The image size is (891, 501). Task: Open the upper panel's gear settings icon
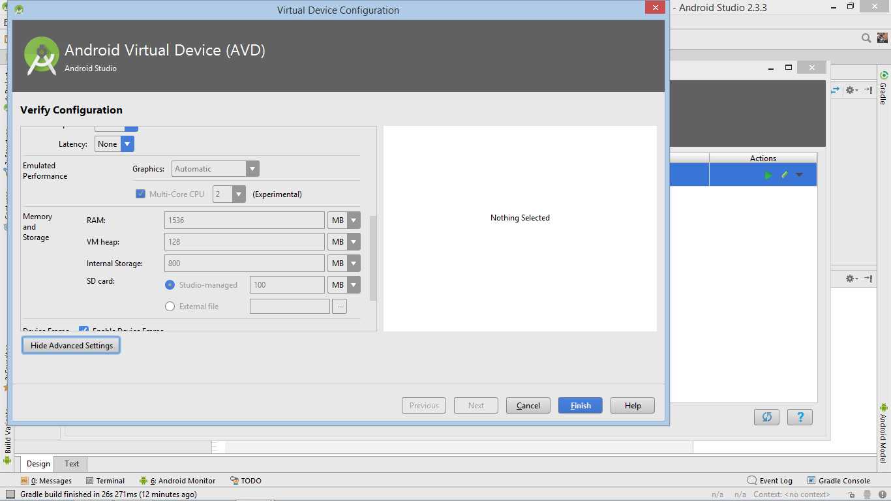click(852, 90)
